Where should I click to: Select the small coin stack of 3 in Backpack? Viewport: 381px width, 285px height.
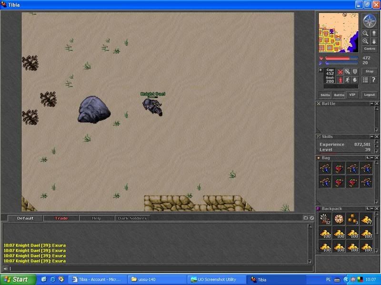pos(352,219)
